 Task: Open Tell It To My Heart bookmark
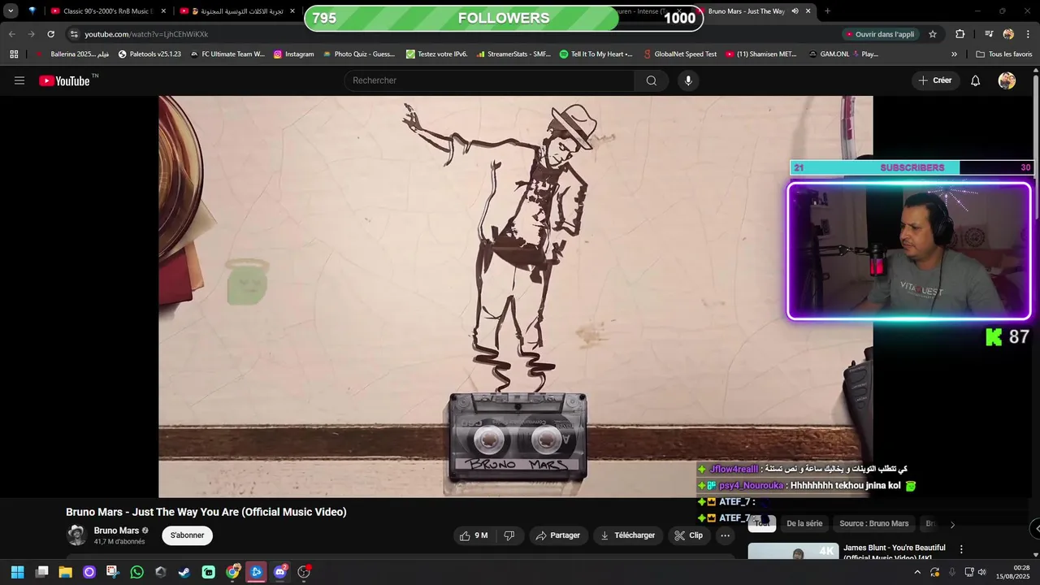click(596, 54)
